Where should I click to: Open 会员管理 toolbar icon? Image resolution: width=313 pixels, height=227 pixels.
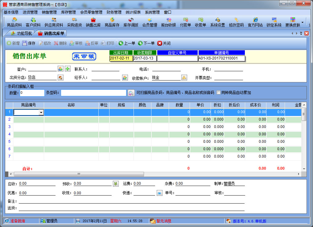150,22
